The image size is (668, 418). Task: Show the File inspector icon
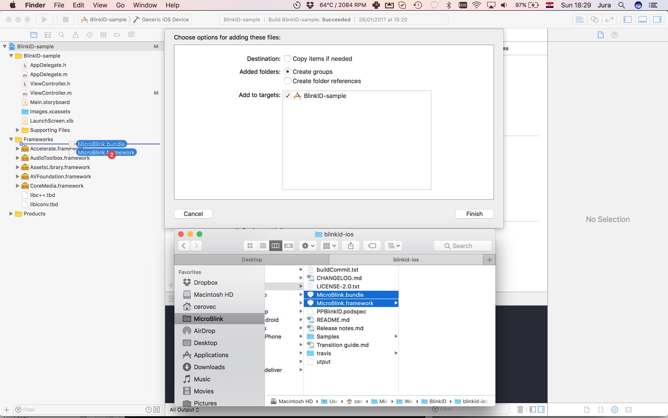601,35
